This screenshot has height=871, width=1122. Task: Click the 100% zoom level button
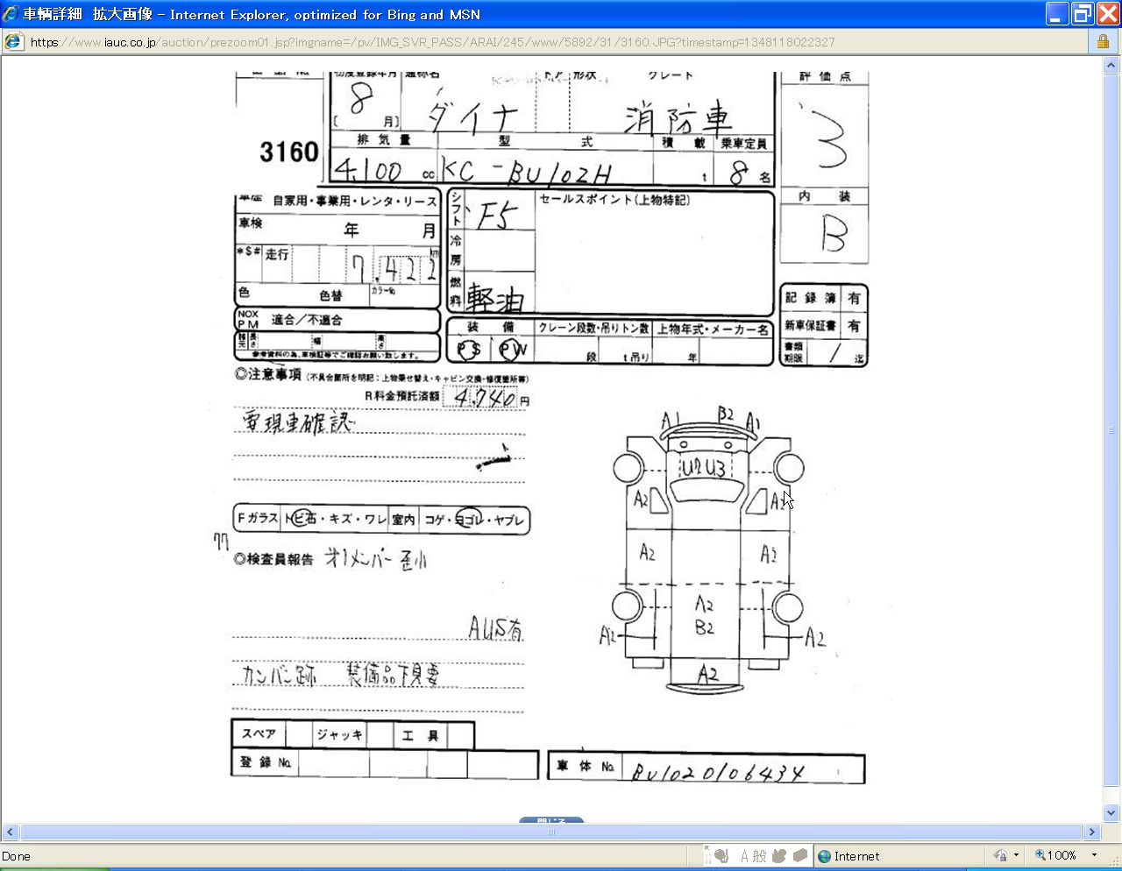[x=1055, y=856]
